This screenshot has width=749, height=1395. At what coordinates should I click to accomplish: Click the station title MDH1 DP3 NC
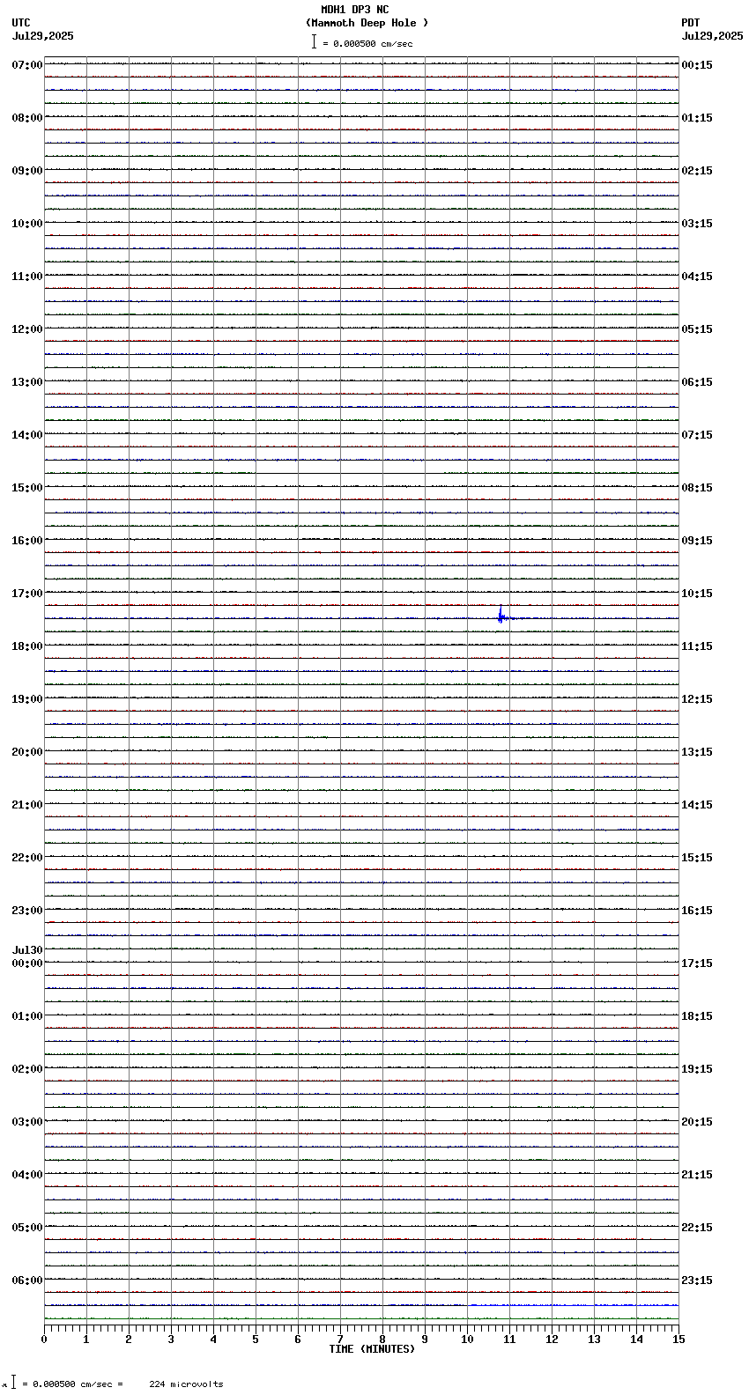tap(355, 10)
